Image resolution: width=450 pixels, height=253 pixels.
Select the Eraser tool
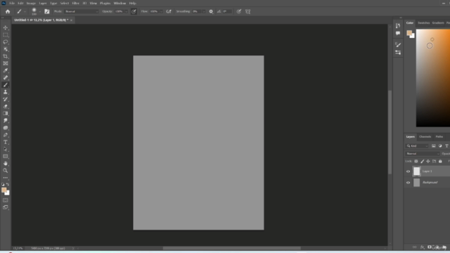click(x=6, y=106)
